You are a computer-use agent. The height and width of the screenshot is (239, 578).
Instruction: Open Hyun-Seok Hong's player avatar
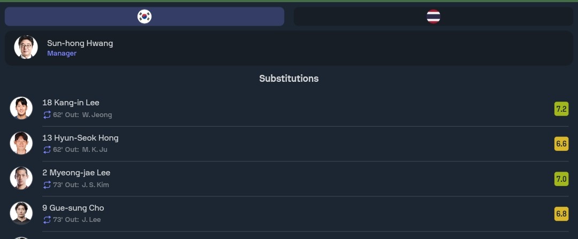21,143
